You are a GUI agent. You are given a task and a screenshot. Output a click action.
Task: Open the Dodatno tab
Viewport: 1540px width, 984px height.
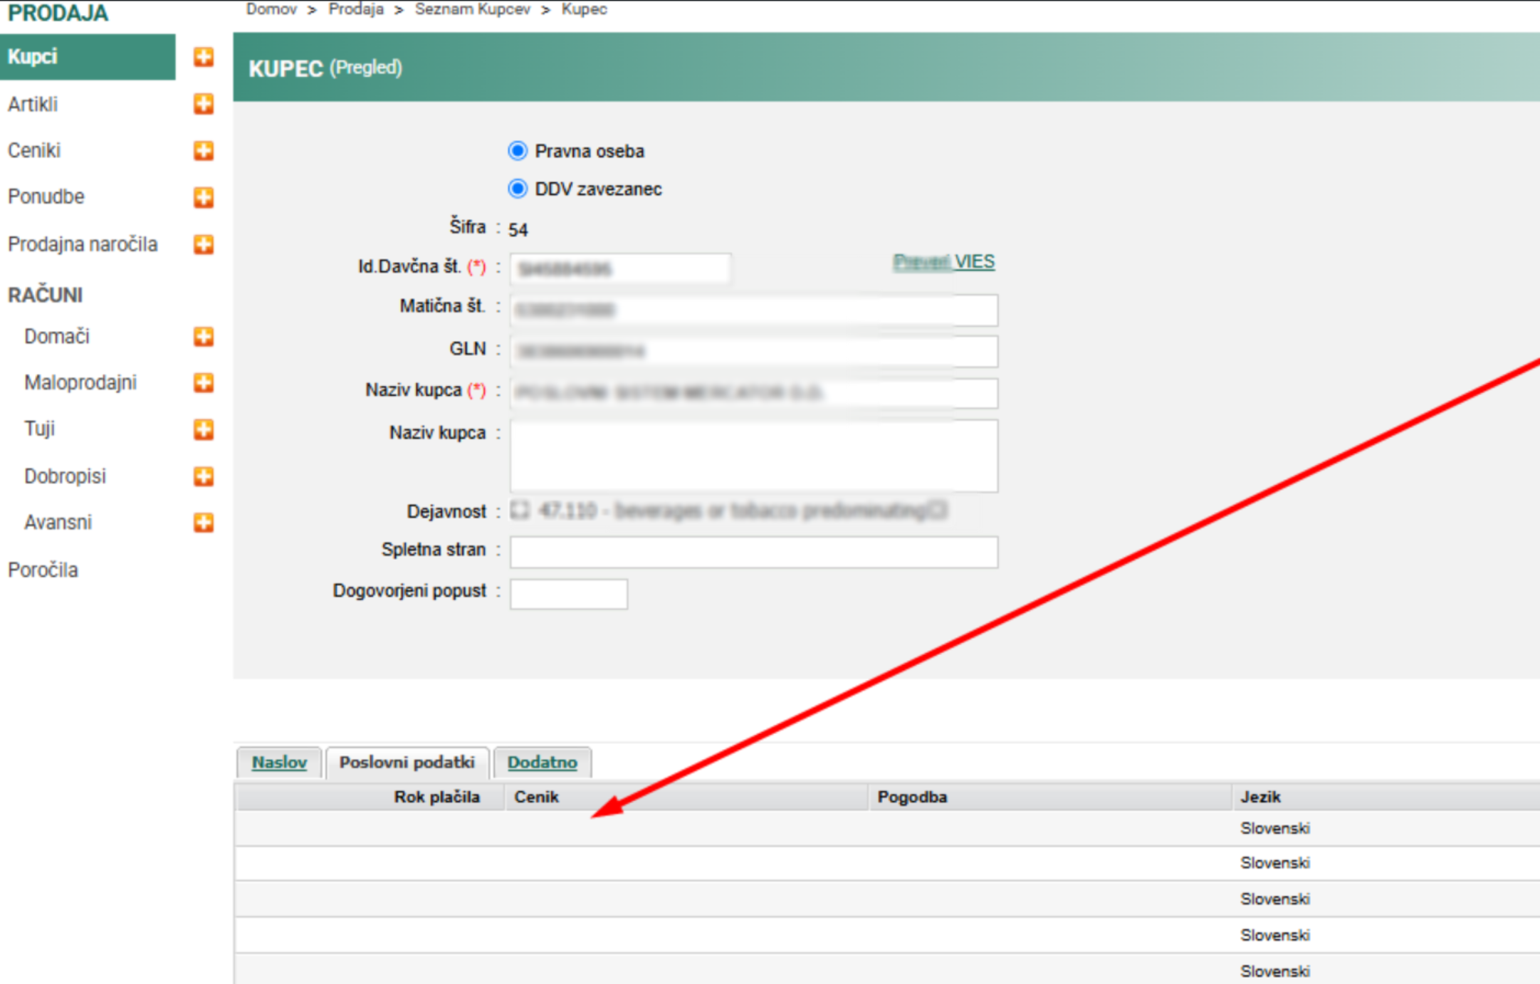coord(542,763)
